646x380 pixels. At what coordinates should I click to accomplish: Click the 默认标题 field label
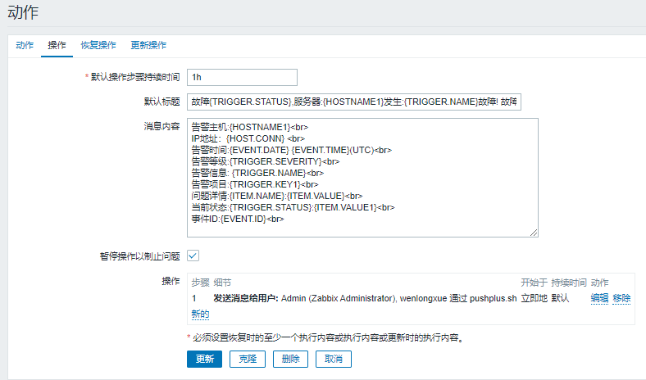161,102
